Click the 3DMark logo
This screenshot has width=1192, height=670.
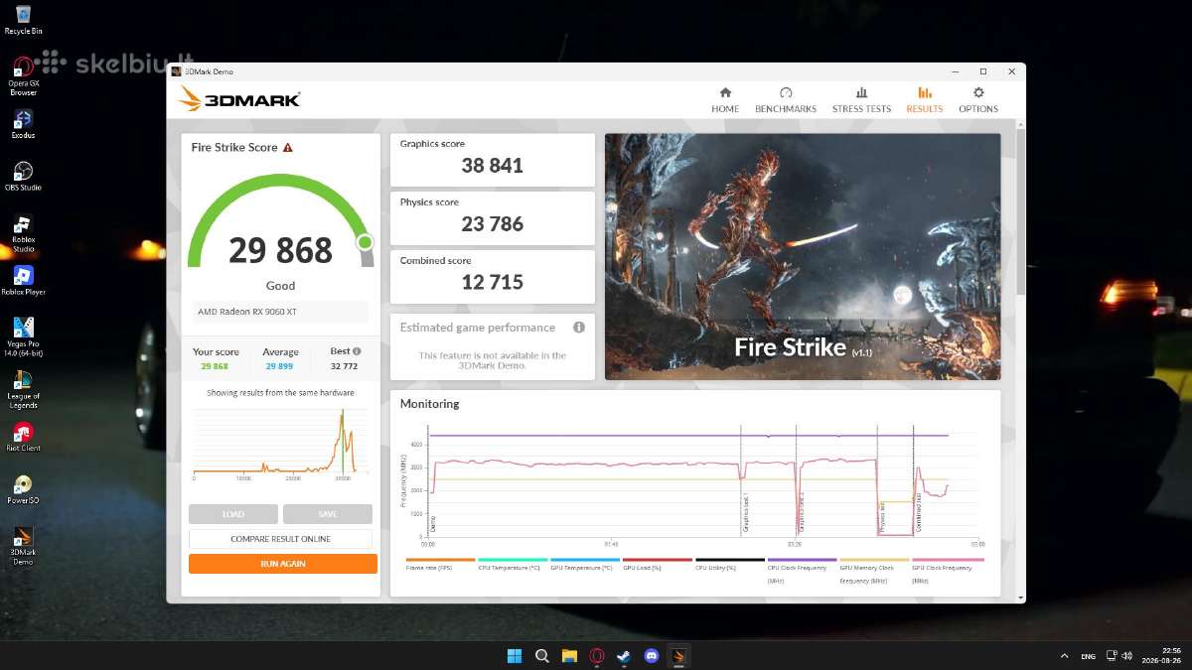click(239, 98)
